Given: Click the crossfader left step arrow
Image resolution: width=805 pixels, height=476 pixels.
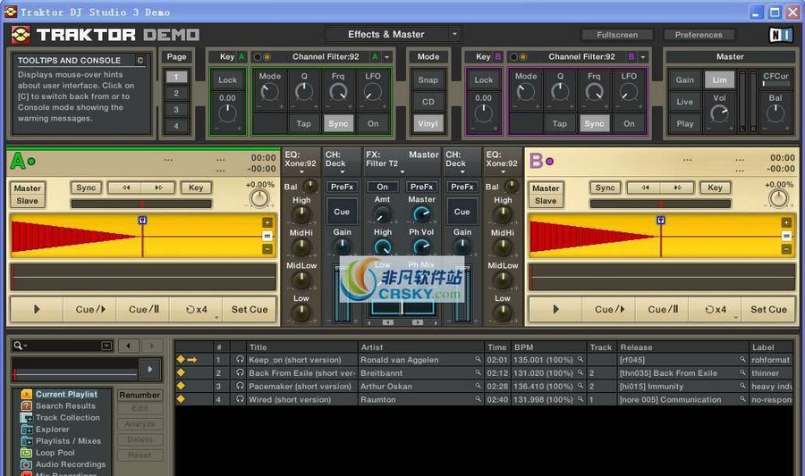Looking at the screenshot, I should point(388,322).
